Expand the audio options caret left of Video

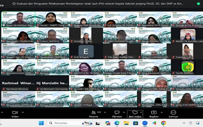(2, 112)
